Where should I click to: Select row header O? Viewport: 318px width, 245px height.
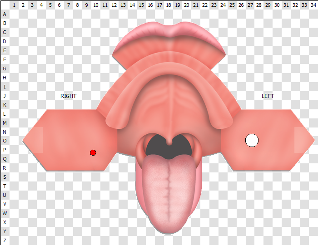5,141
